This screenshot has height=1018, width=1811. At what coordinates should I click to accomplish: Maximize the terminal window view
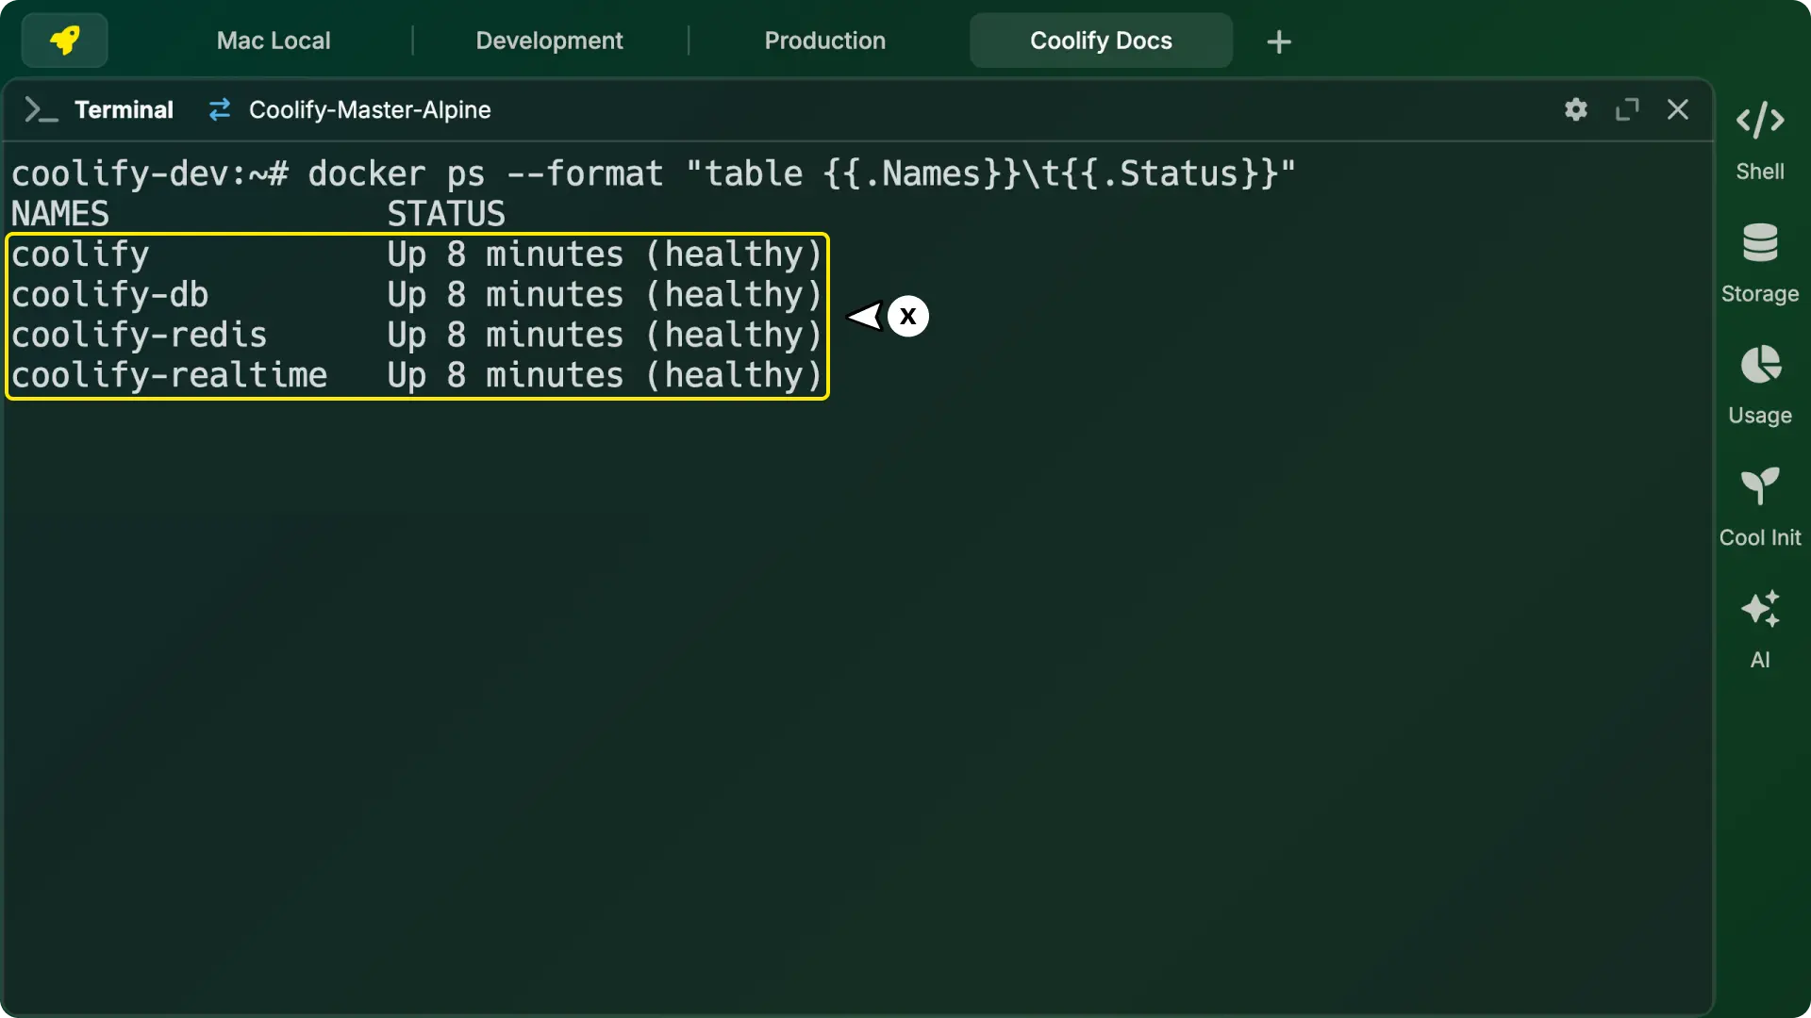[x=1627, y=109]
